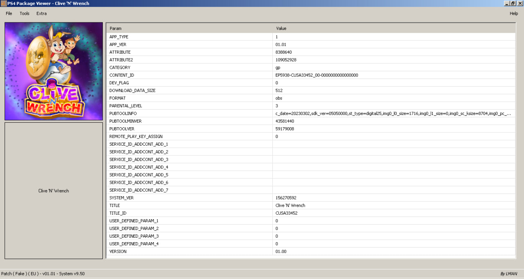The width and height of the screenshot is (524, 279).
Task: Select the SERVICE_ID_ADDCONT_ADD_4 row
Action: pos(311,167)
